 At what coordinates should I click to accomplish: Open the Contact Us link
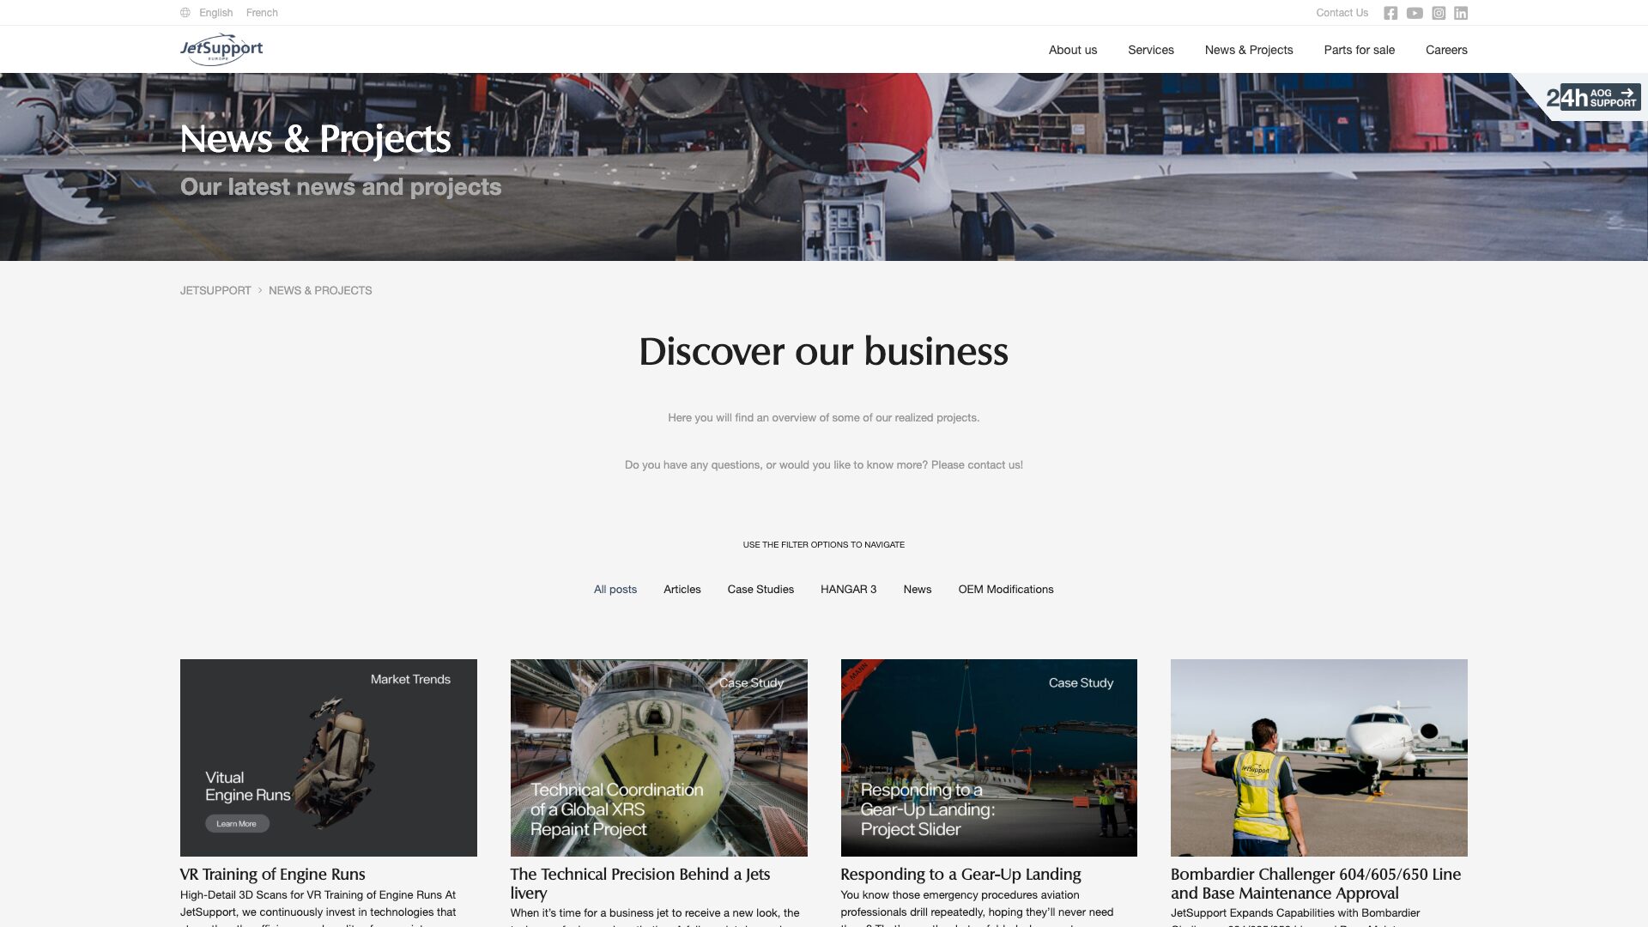pos(1342,13)
